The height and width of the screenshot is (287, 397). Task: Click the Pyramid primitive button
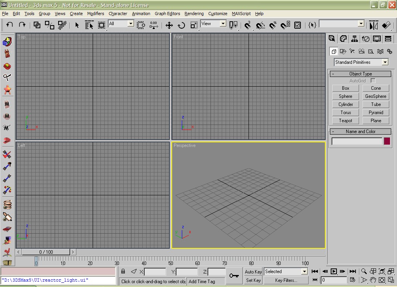pos(376,113)
